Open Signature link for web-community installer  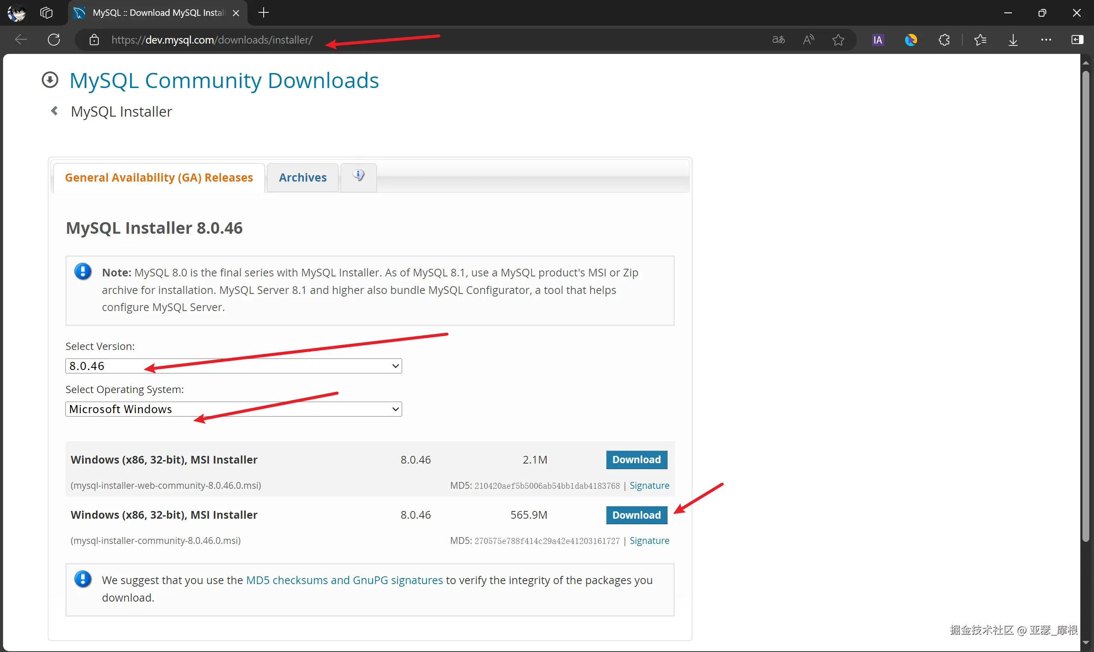click(650, 485)
